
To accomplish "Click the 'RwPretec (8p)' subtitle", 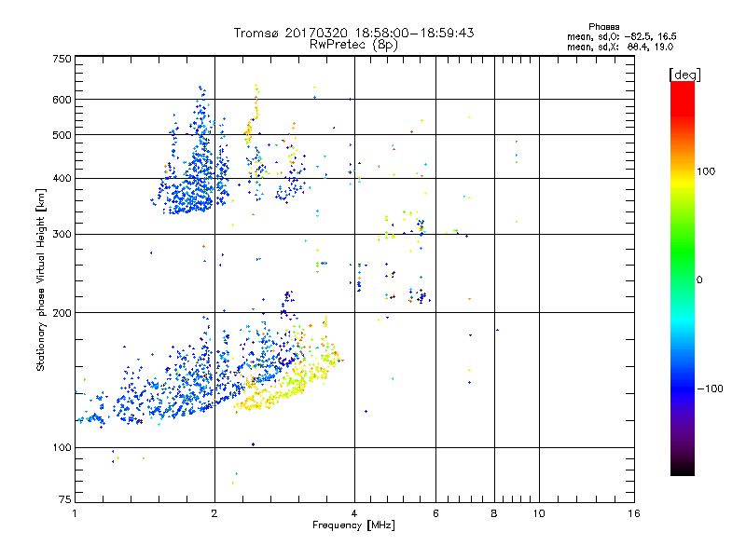I will (x=353, y=45).
